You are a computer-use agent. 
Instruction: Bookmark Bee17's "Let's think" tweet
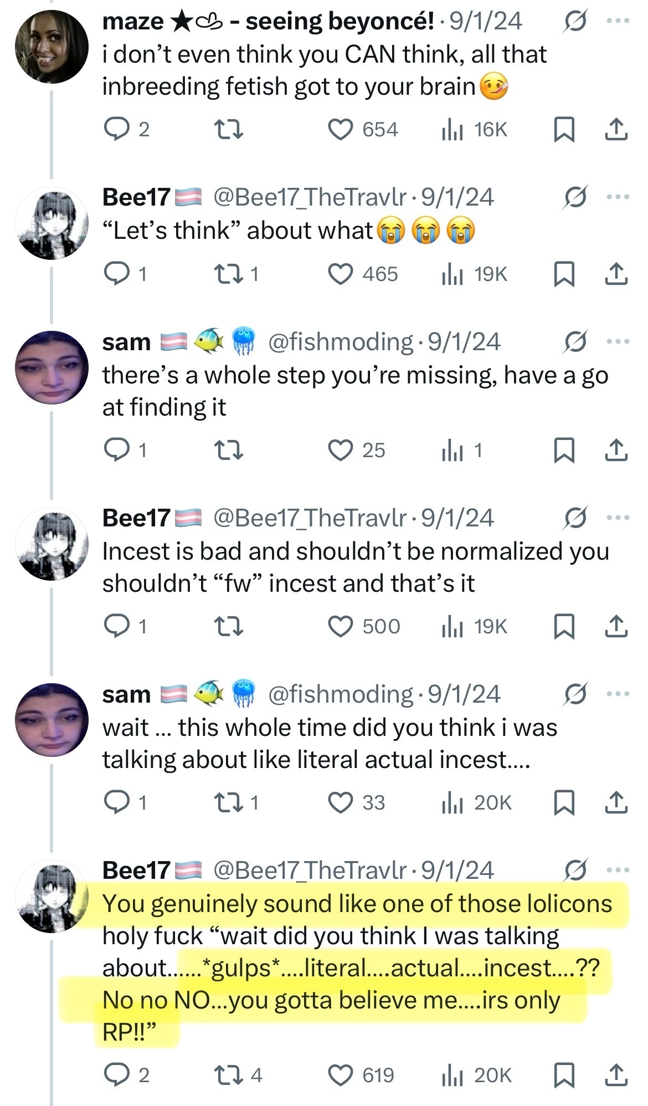pos(564,274)
